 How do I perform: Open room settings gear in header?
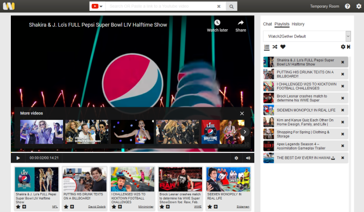click(x=359, y=7)
